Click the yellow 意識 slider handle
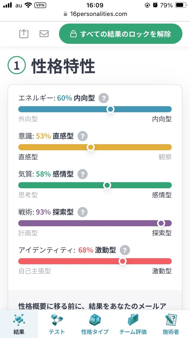The width and height of the screenshot is (190, 338). pyautogui.click(x=90, y=147)
